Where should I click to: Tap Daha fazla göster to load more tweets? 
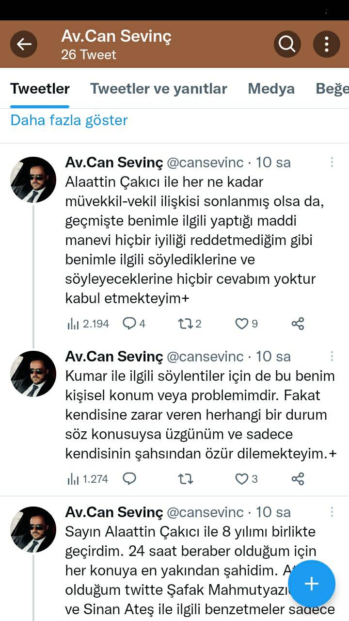point(68,120)
